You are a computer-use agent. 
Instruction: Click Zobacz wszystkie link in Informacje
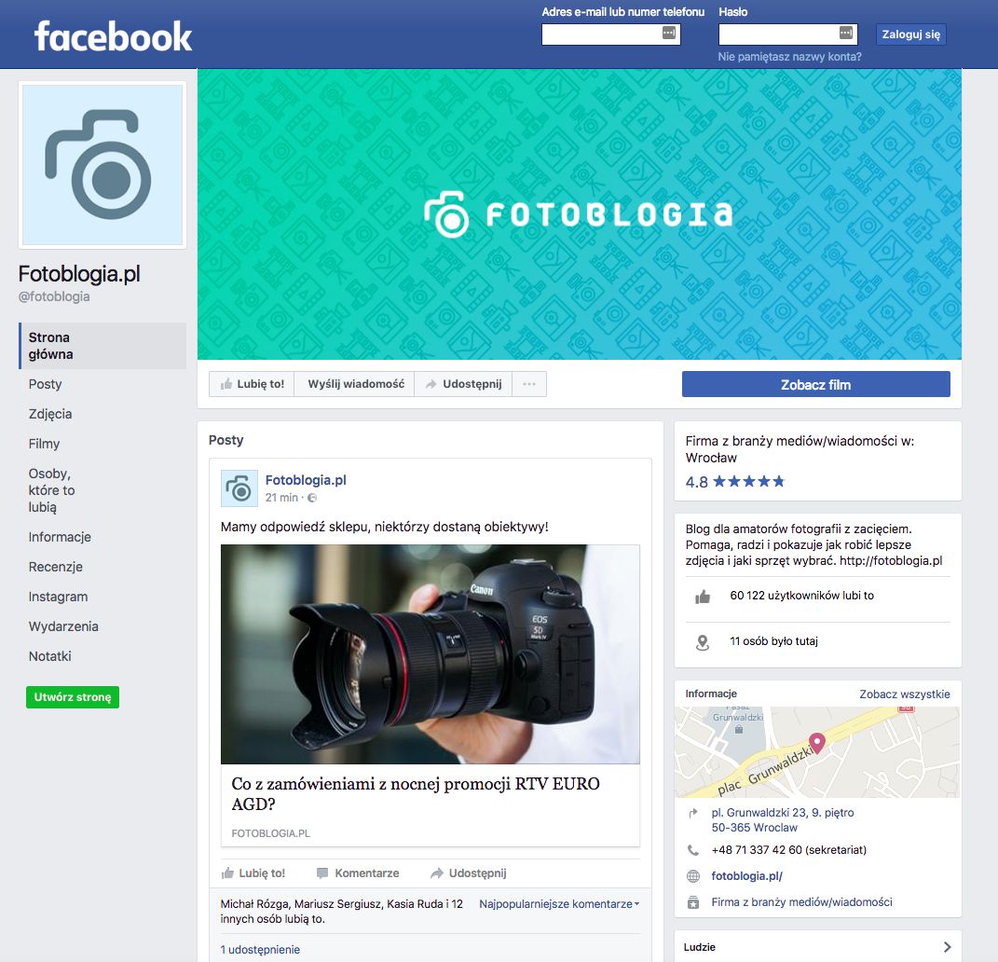pos(905,694)
